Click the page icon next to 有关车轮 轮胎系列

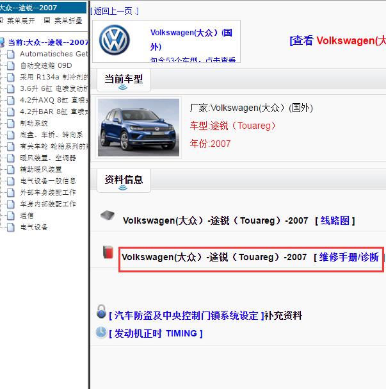click(x=10, y=146)
